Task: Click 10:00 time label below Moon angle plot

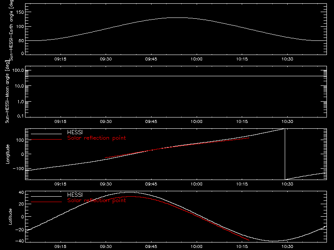Action: tap(196, 122)
